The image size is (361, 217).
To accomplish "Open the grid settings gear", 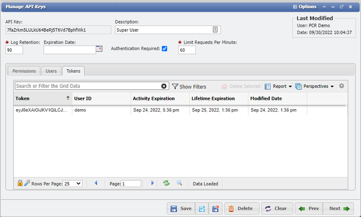I will (341, 86).
